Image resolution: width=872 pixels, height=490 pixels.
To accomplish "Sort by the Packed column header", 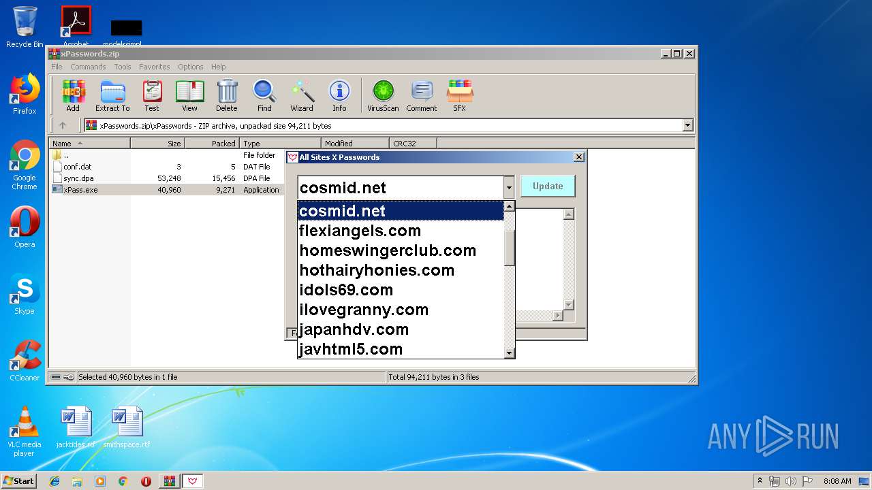I will click(212, 144).
